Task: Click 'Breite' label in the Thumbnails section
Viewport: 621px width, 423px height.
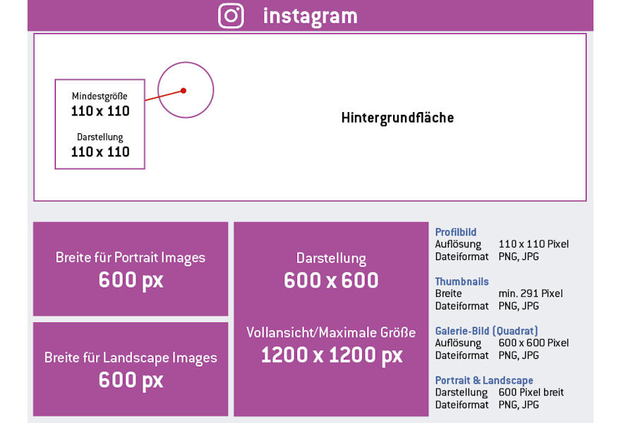Action: (x=448, y=293)
